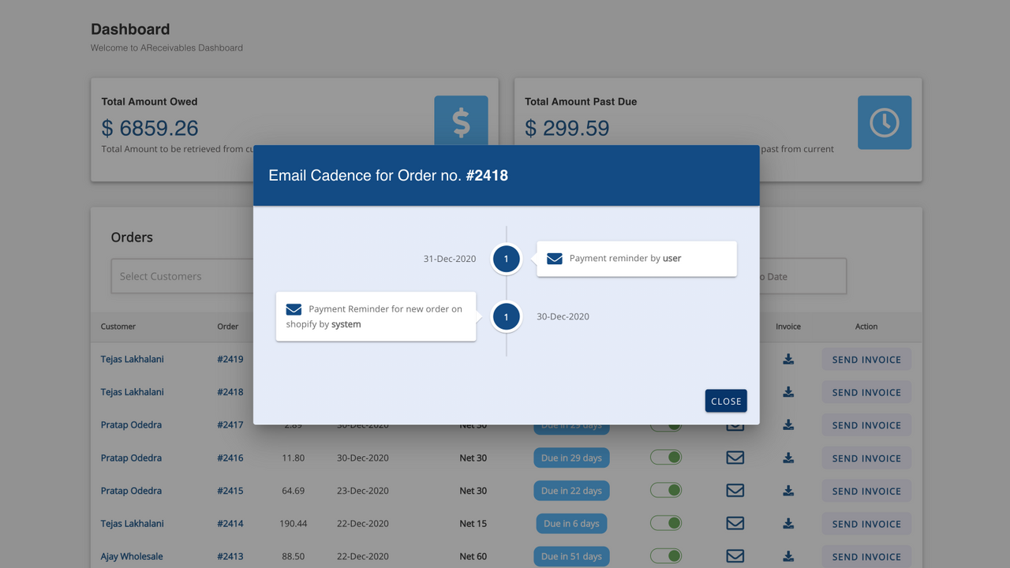Viewport: 1010px width, 568px height.
Task: Click the download invoice icon for order #2416
Action: [787, 458]
